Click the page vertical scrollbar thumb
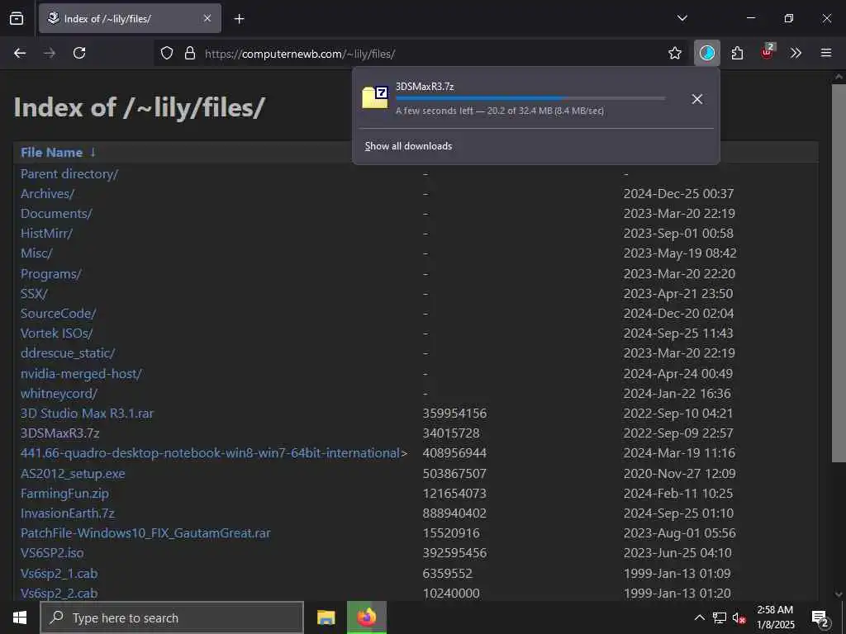 point(839,272)
